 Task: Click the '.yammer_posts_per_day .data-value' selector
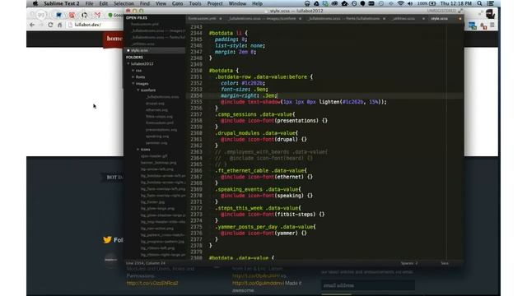pyautogui.click(x=263, y=227)
